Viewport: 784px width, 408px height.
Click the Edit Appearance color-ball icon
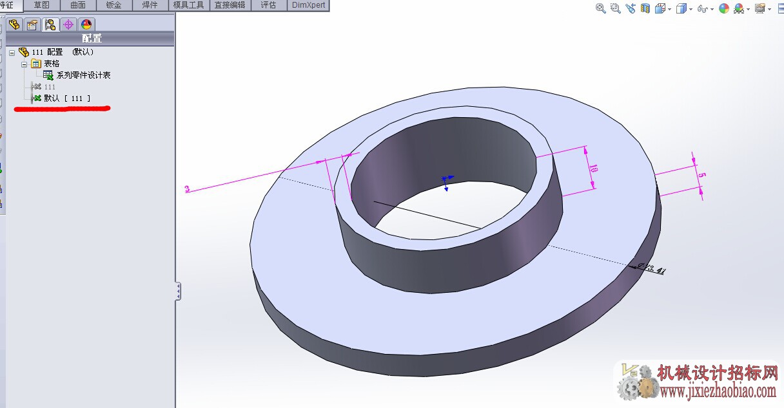pyautogui.click(x=724, y=8)
